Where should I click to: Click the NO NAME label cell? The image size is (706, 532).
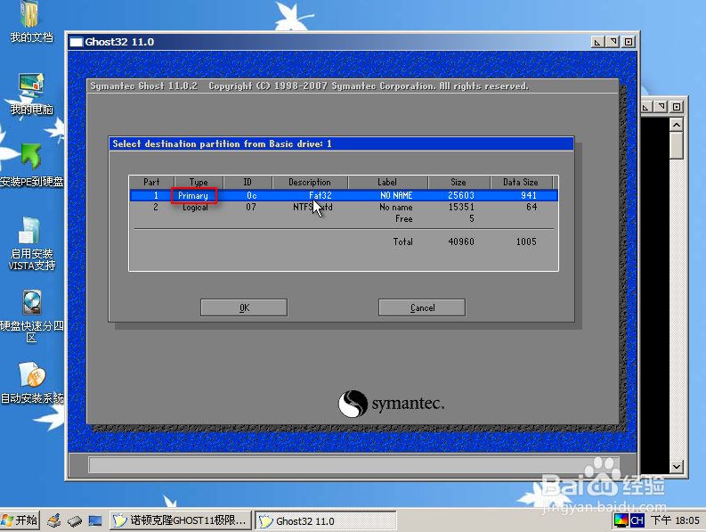coord(396,195)
